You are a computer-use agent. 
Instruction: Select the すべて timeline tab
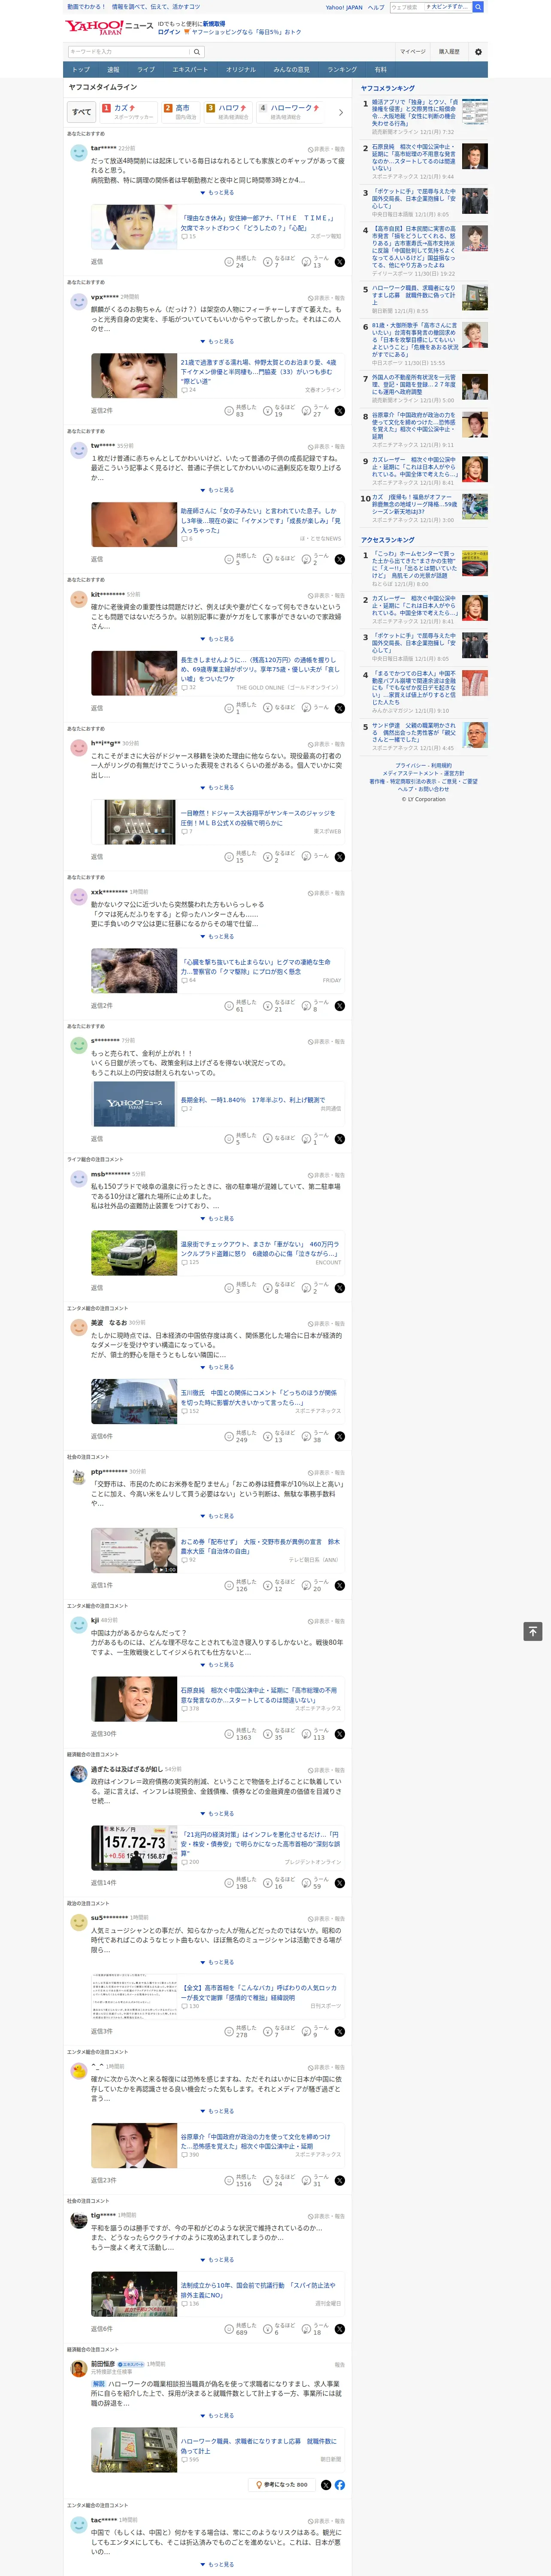pyautogui.click(x=82, y=112)
